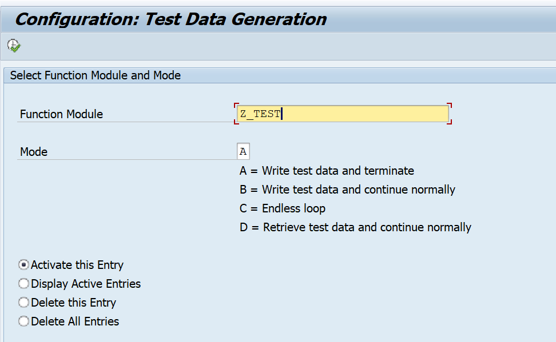Click 'D = Retrieve test data and continue normally'

coord(355,227)
